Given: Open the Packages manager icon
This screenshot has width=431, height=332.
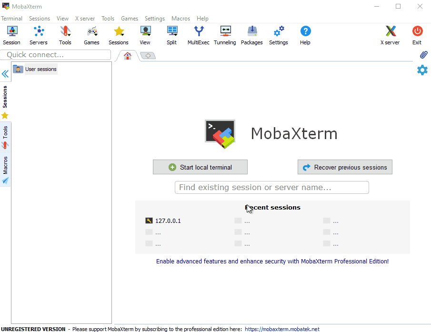Looking at the screenshot, I should click(x=251, y=35).
